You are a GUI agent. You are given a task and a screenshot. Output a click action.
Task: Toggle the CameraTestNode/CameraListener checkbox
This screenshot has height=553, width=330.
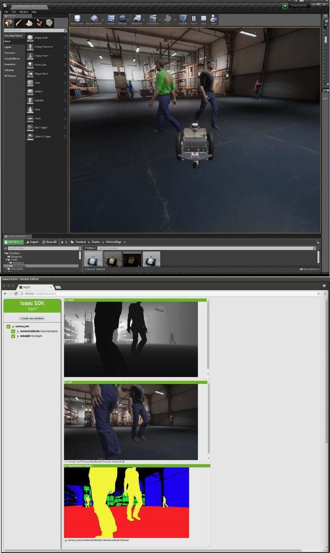13,331
